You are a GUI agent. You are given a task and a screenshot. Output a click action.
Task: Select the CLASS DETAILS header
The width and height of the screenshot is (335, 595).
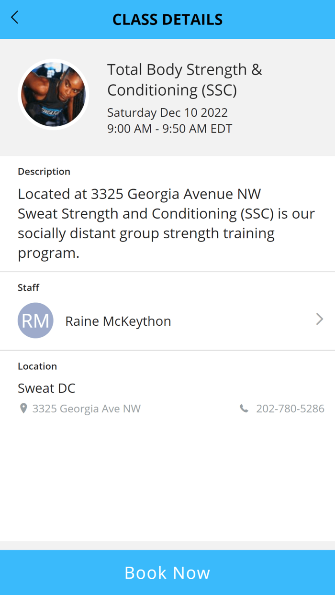167,19
